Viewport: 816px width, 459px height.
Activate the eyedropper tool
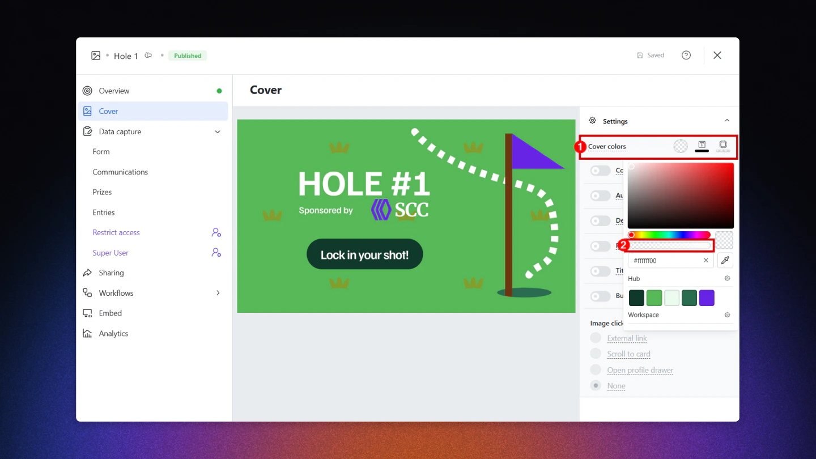725,261
